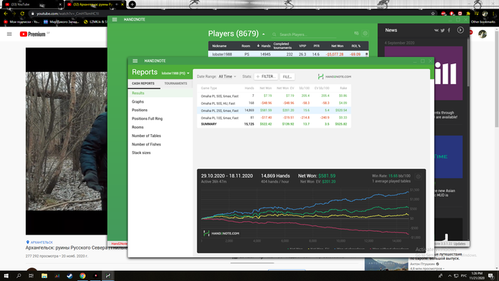Sort report by bb/100 column
This screenshot has width=499, height=281.
point(304,88)
